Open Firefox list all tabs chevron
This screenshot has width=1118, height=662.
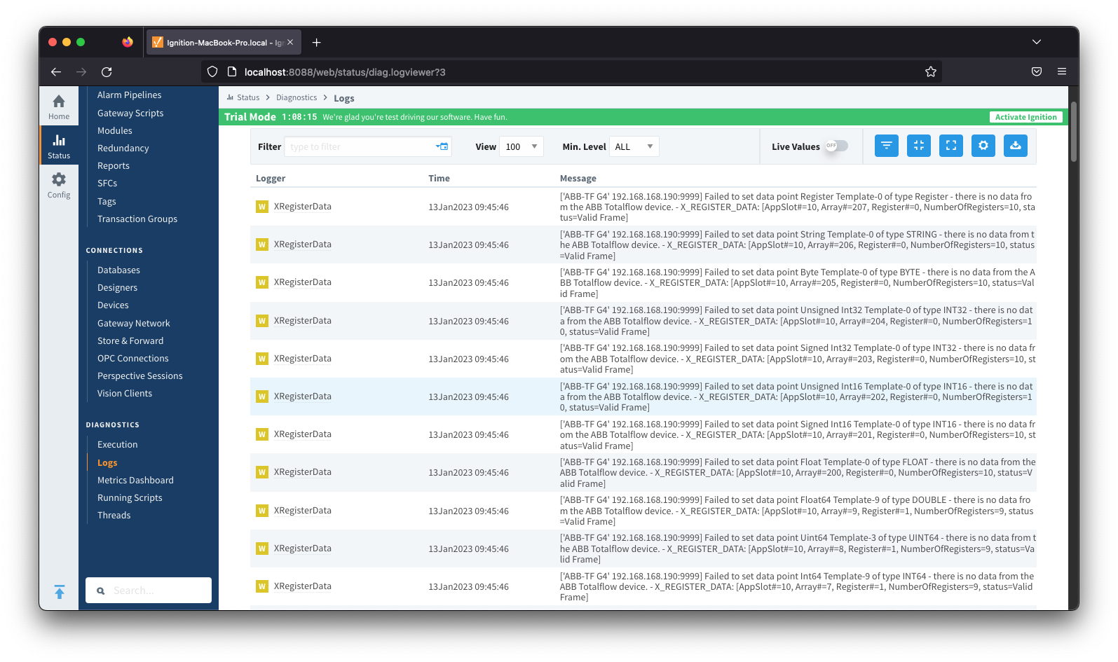(1036, 42)
